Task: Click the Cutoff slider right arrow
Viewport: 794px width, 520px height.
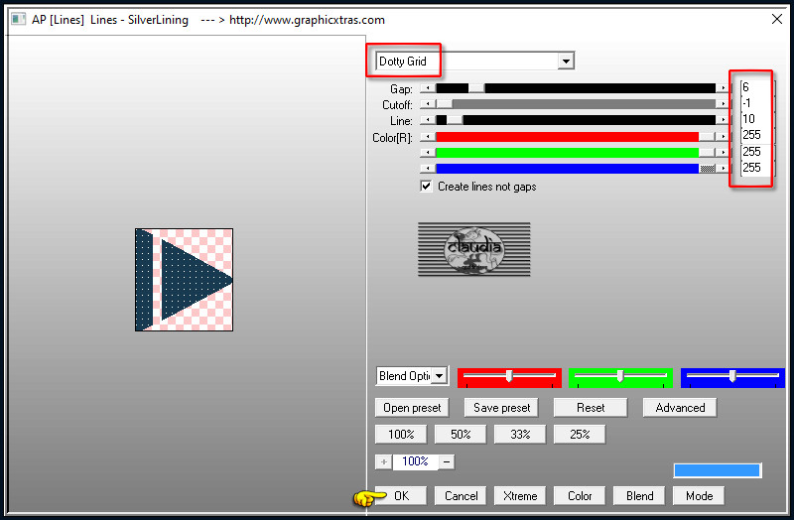Action: click(723, 104)
